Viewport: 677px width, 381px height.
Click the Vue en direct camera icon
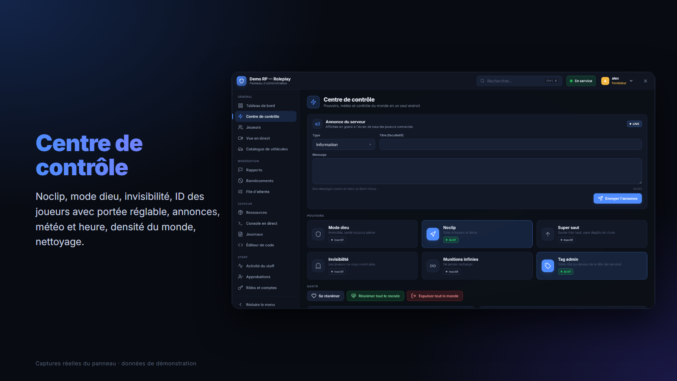[240, 138]
